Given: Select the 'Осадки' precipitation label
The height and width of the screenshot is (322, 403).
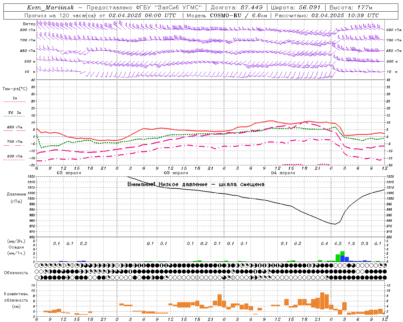Looking at the screenshot, I should pos(16,247).
